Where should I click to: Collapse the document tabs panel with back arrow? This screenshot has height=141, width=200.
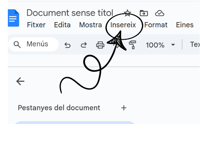point(20,81)
